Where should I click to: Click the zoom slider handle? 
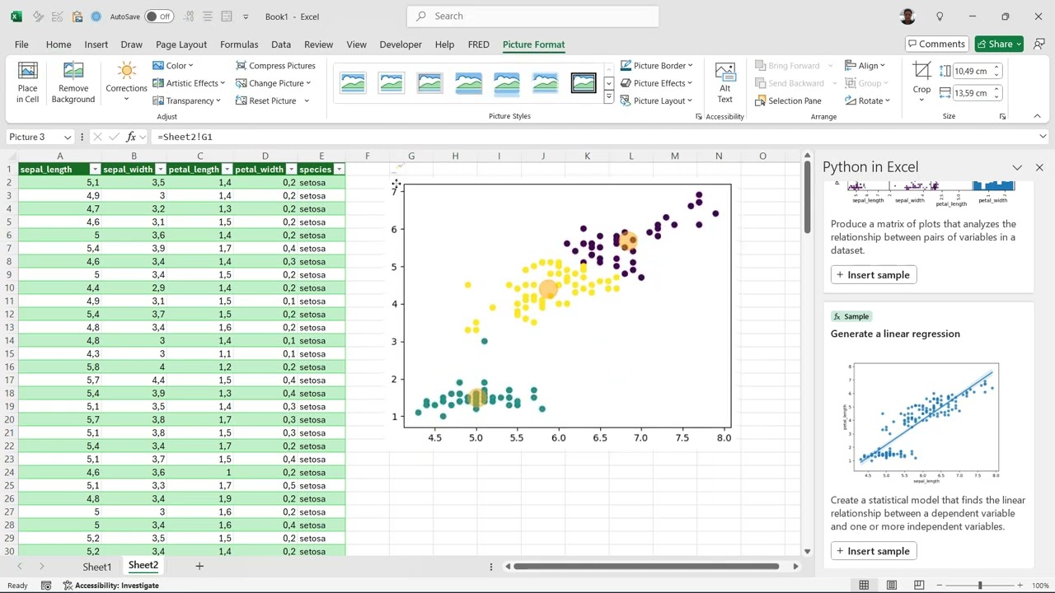tap(980, 586)
